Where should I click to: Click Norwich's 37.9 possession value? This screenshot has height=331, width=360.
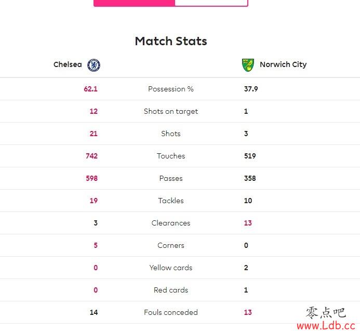(x=251, y=89)
